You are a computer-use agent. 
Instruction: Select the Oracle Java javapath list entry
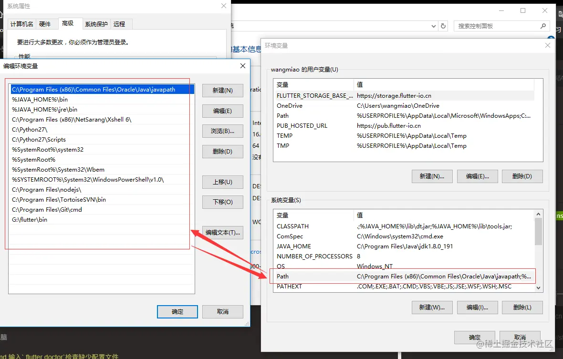[102, 89]
